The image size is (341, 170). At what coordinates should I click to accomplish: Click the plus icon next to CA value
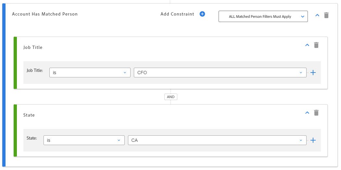point(313,140)
